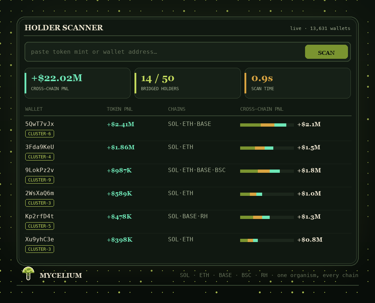Click the footer chain list tagline
Viewport: 375px width, 303px height.
(x=269, y=275)
